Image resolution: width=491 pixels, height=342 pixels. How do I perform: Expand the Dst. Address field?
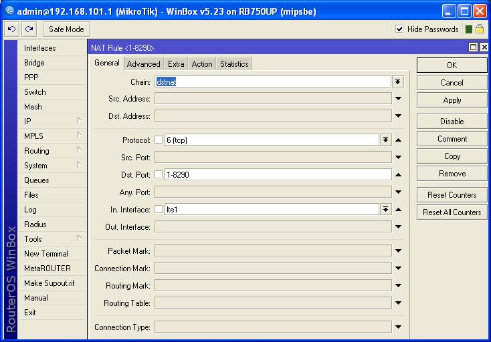[398, 116]
